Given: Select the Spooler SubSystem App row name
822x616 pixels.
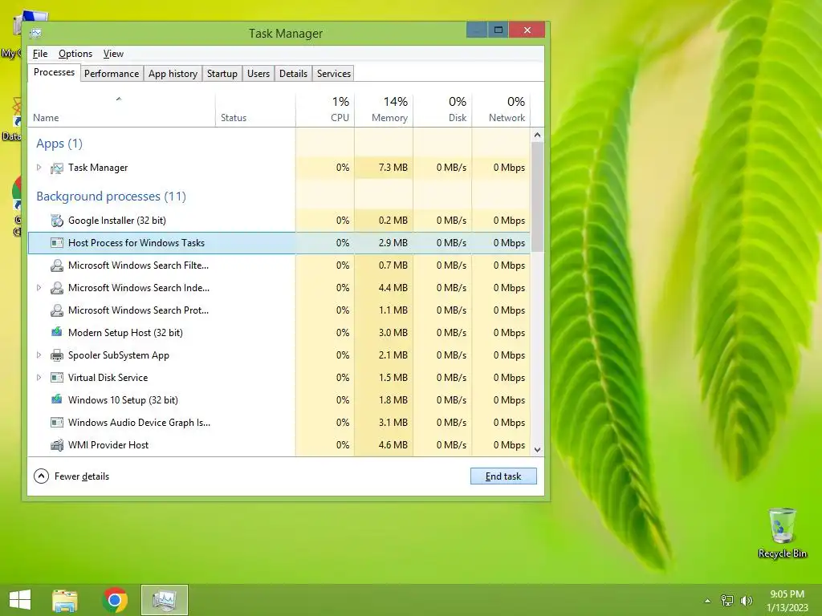Looking at the screenshot, I should (x=119, y=355).
